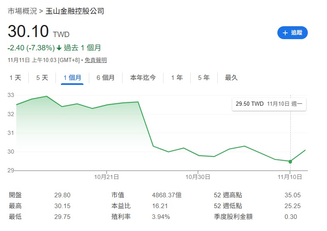
Task: Click the 52 週低點 value 25.25
Action: coord(293,206)
